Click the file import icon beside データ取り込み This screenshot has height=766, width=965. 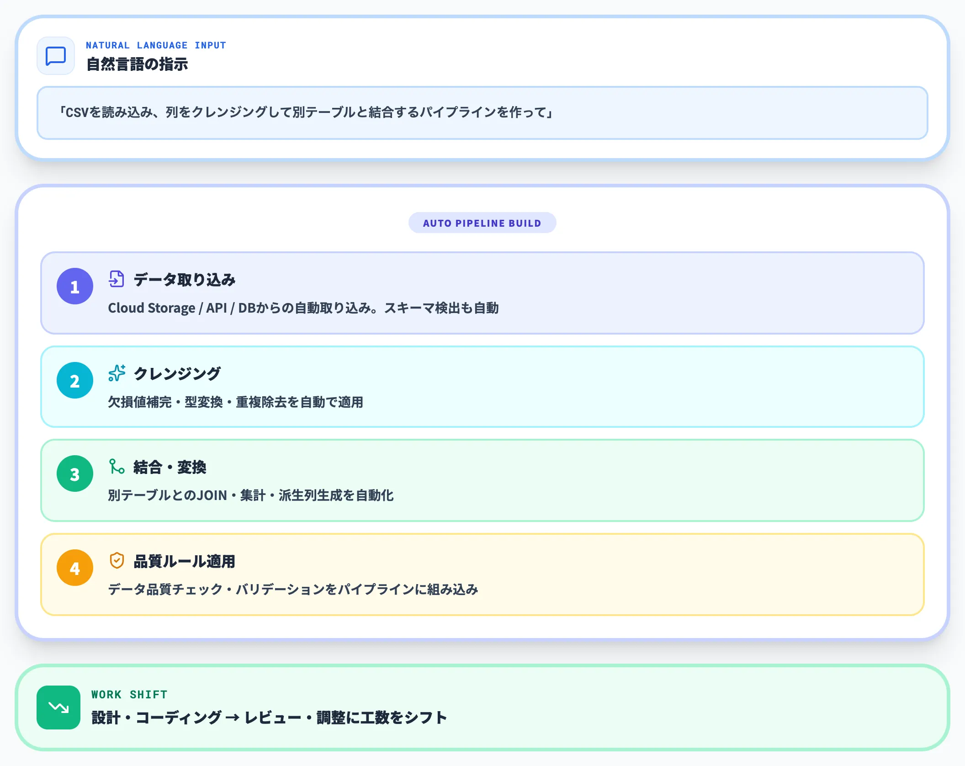click(x=117, y=279)
